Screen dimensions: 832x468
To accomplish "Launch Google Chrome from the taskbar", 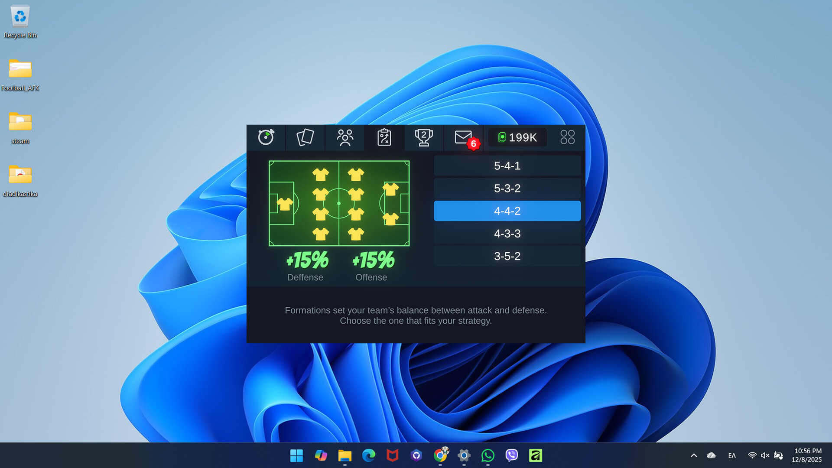I will 441,455.
